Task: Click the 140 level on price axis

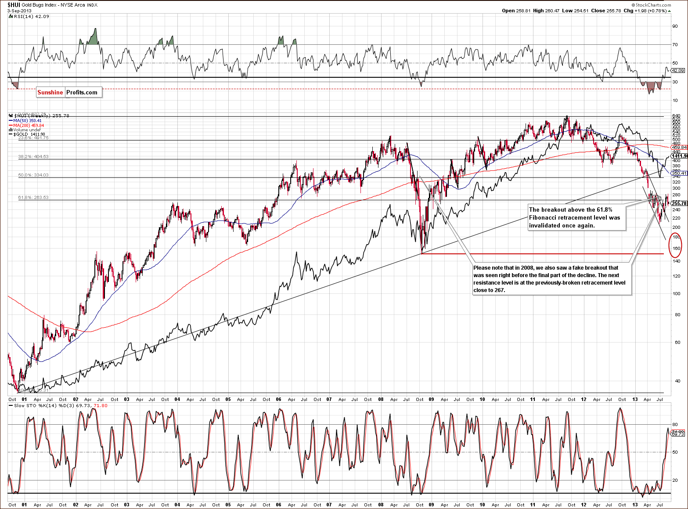Action: [677, 261]
